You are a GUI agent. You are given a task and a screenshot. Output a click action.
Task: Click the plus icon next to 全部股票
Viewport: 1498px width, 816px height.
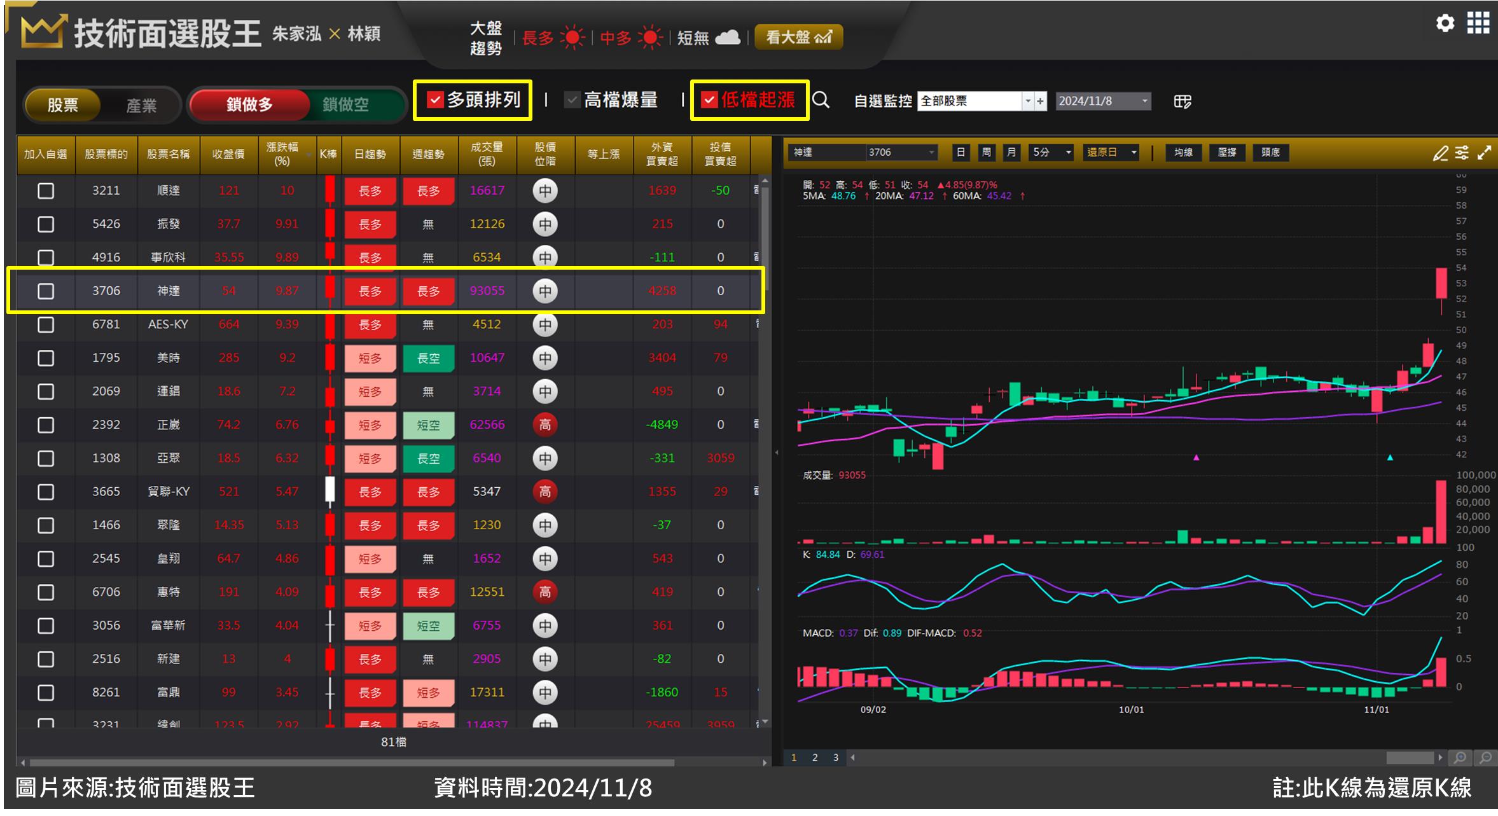(x=1041, y=101)
